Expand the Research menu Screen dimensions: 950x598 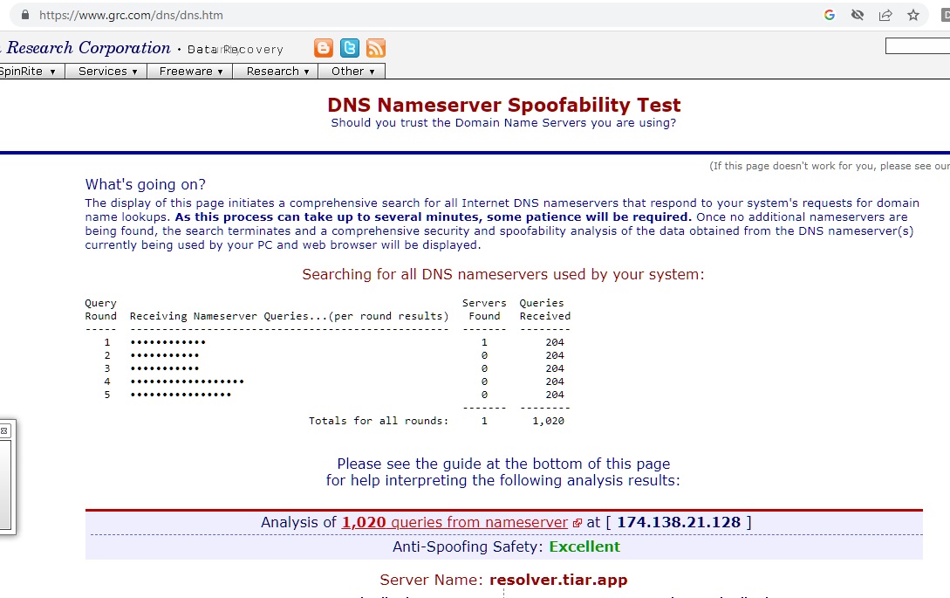click(277, 72)
